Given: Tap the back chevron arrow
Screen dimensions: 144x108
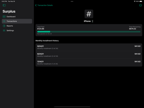Looking at the screenshot, I should (36, 5).
